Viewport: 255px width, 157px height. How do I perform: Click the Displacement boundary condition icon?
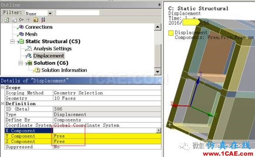click(29, 56)
